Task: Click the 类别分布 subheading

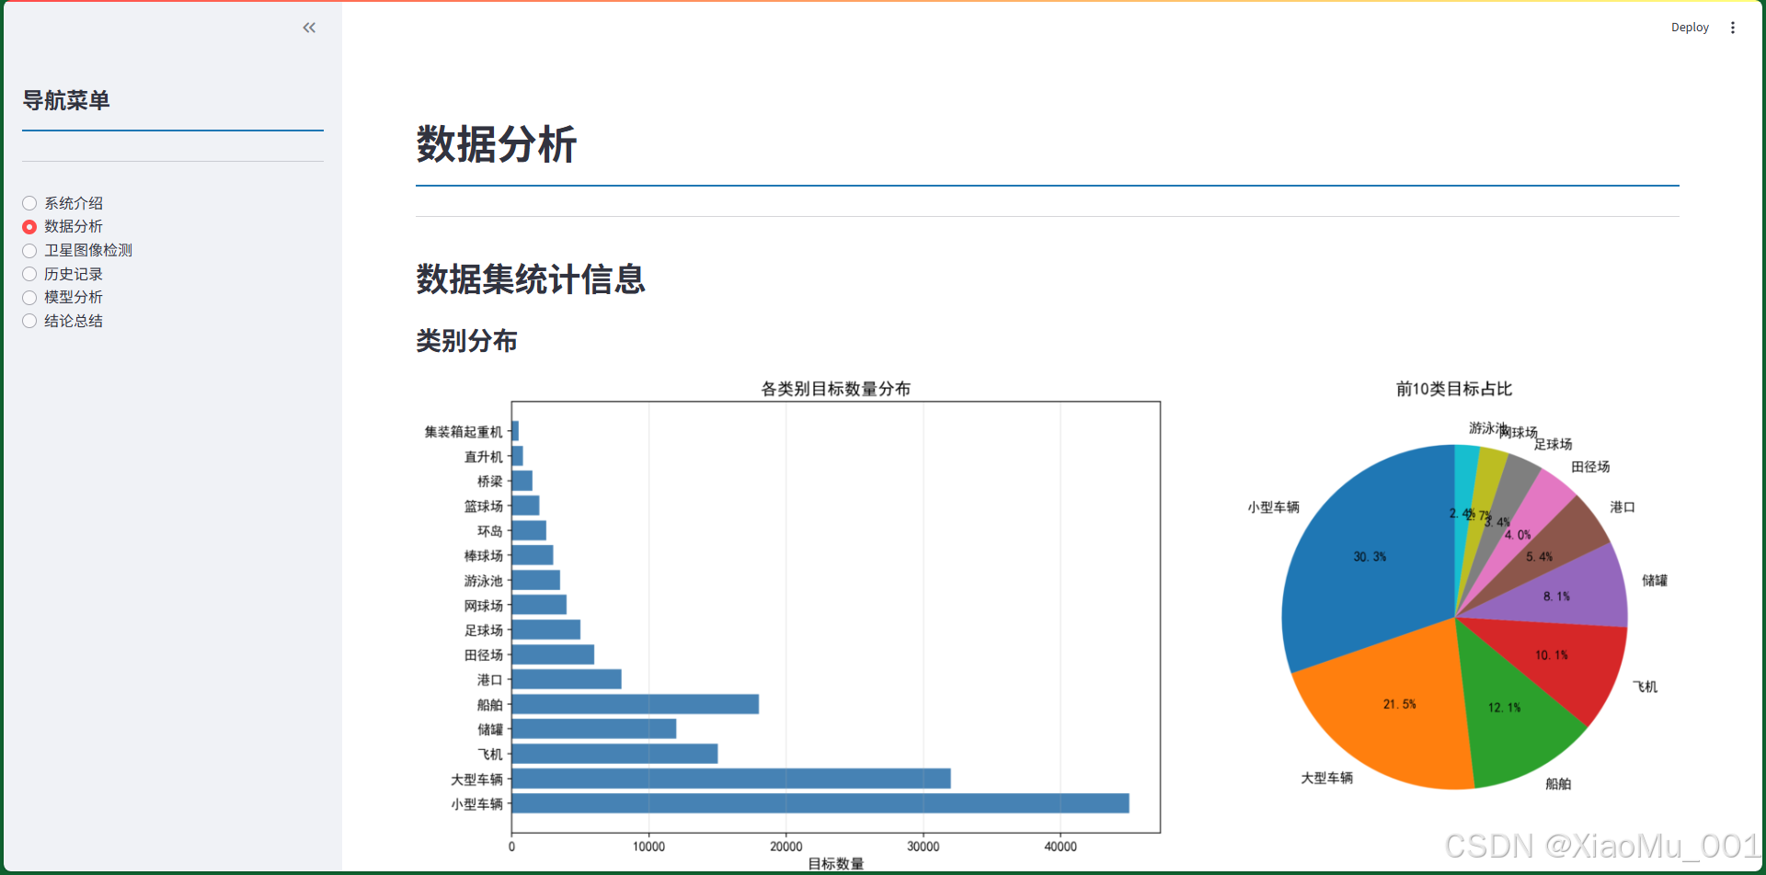Action: pyautogui.click(x=465, y=341)
